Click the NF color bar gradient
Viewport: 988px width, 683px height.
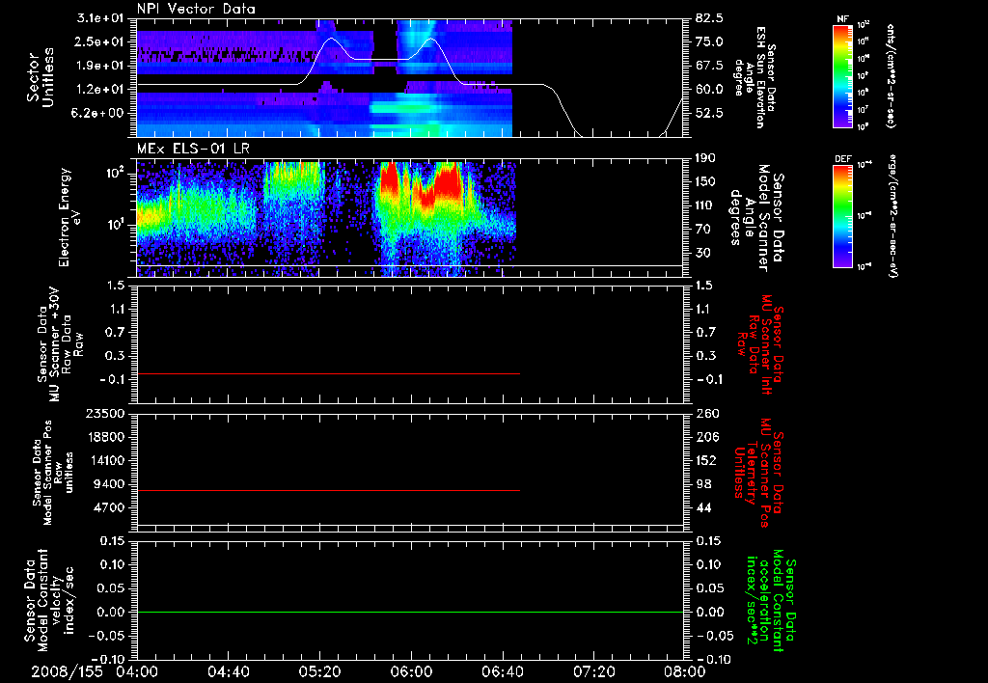pos(842,76)
